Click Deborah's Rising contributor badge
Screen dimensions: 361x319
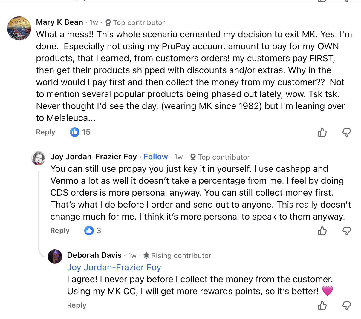(177, 256)
